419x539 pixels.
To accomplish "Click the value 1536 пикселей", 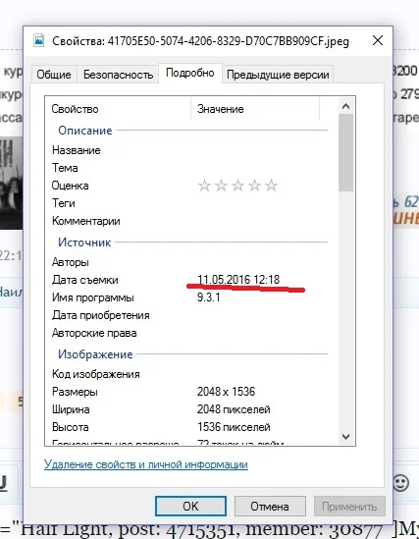I will pos(234,427).
